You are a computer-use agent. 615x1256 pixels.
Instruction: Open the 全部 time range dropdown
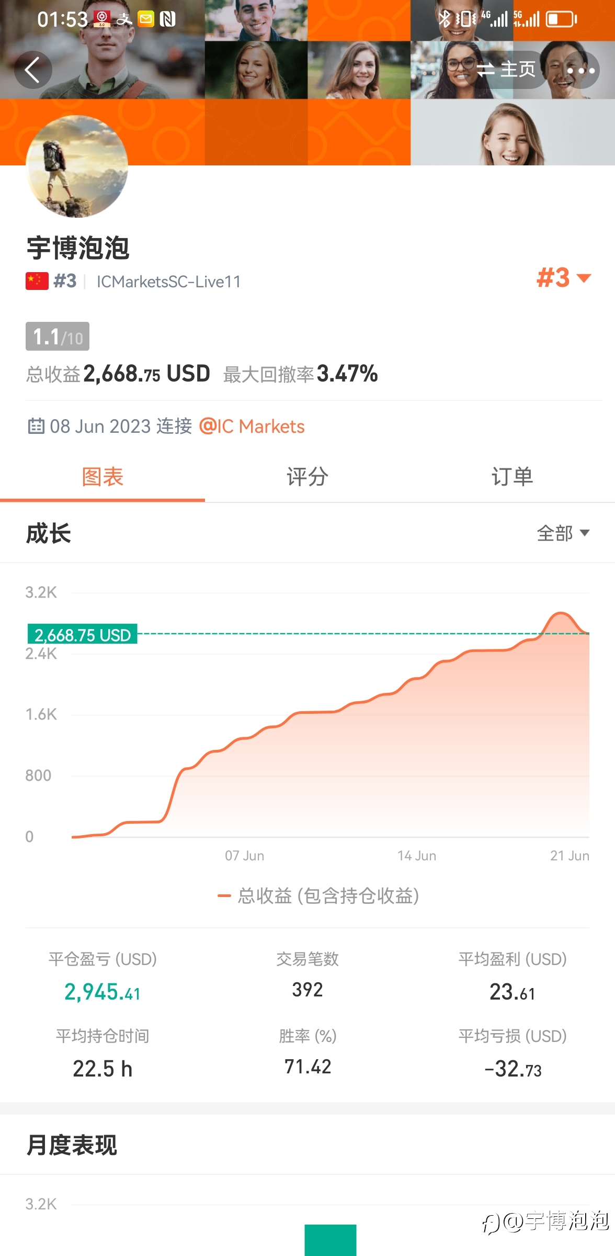563,533
